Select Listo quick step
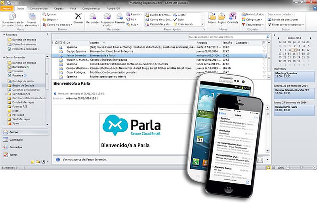Viewport: 317px width, 203px height. 179,19
